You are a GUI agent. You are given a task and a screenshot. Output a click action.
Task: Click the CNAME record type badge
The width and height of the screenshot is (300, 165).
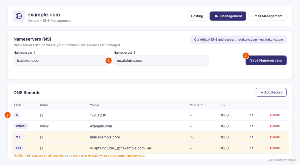click(21, 126)
